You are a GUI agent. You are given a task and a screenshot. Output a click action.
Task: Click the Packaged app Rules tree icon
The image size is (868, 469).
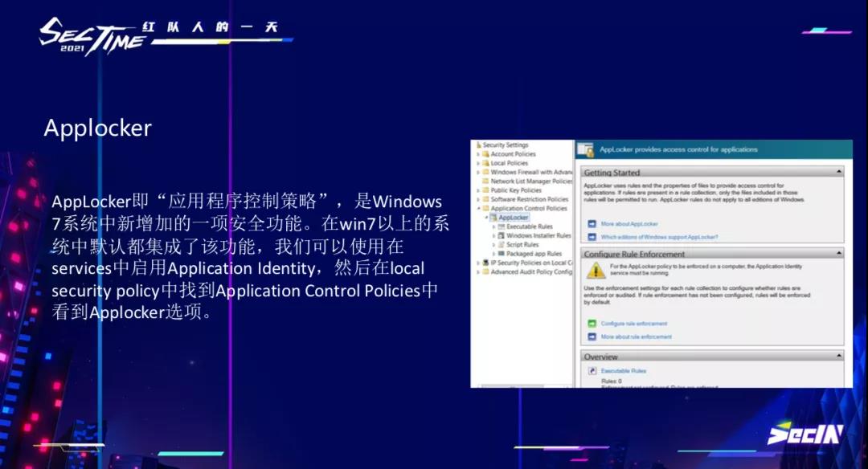click(501, 253)
